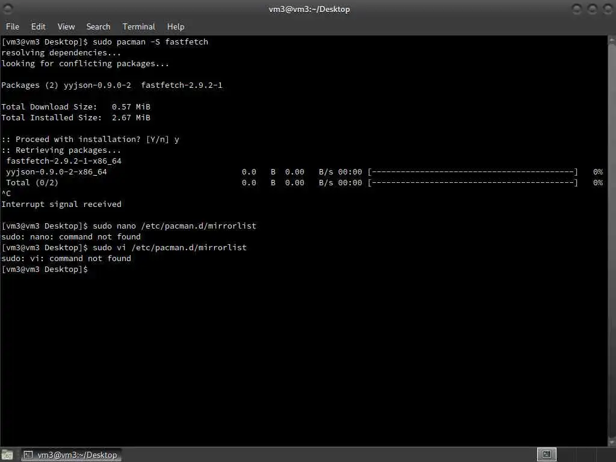Click the 'resolving dependencies...' line
The height and width of the screenshot is (462, 616).
coord(61,53)
